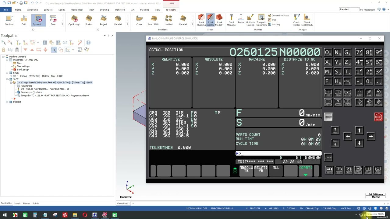Select the Pocket 3D toolpath icon

[x=89, y=20]
